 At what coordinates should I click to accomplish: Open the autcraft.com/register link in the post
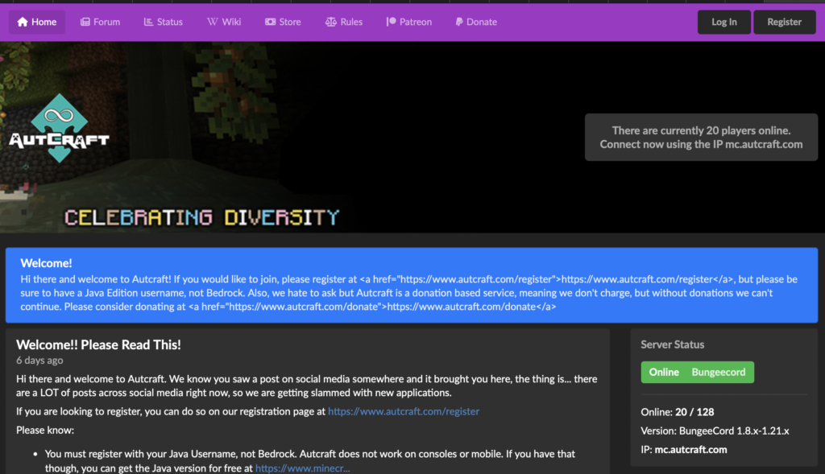[x=404, y=411]
